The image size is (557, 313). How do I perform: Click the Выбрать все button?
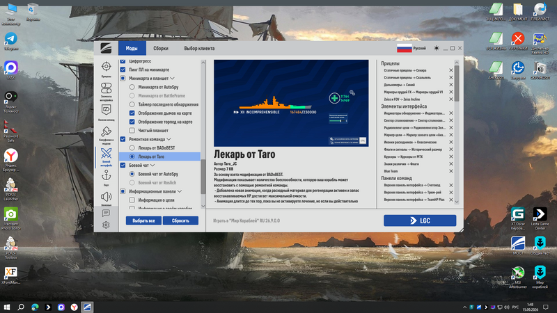click(x=143, y=220)
